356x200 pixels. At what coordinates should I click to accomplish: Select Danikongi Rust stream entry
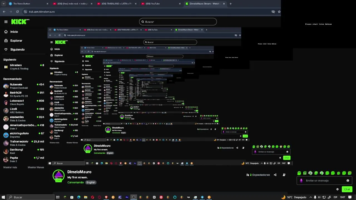pyautogui.click(x=24, y=151)
